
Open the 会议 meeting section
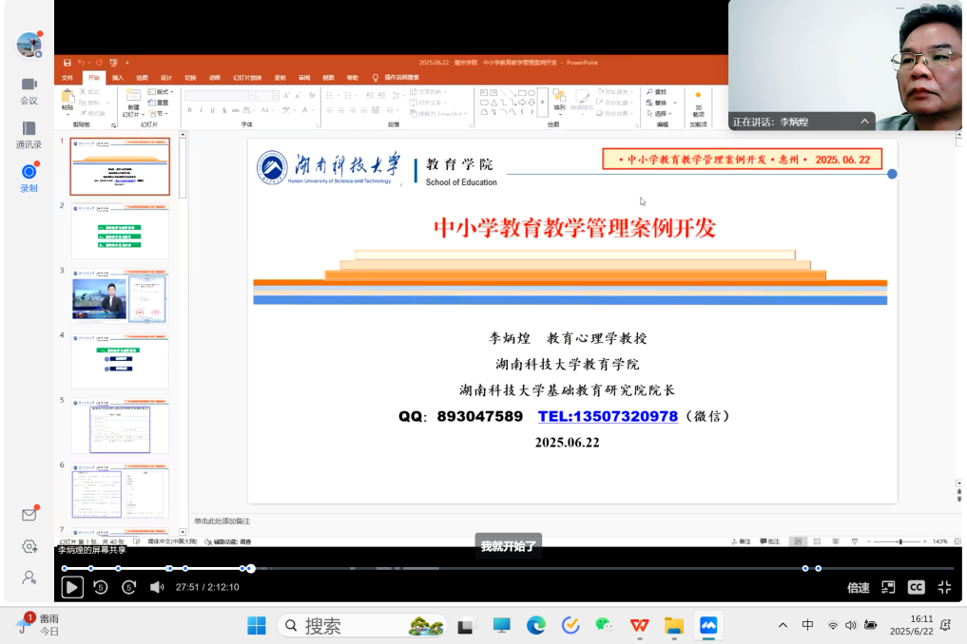tap(29, 90)
